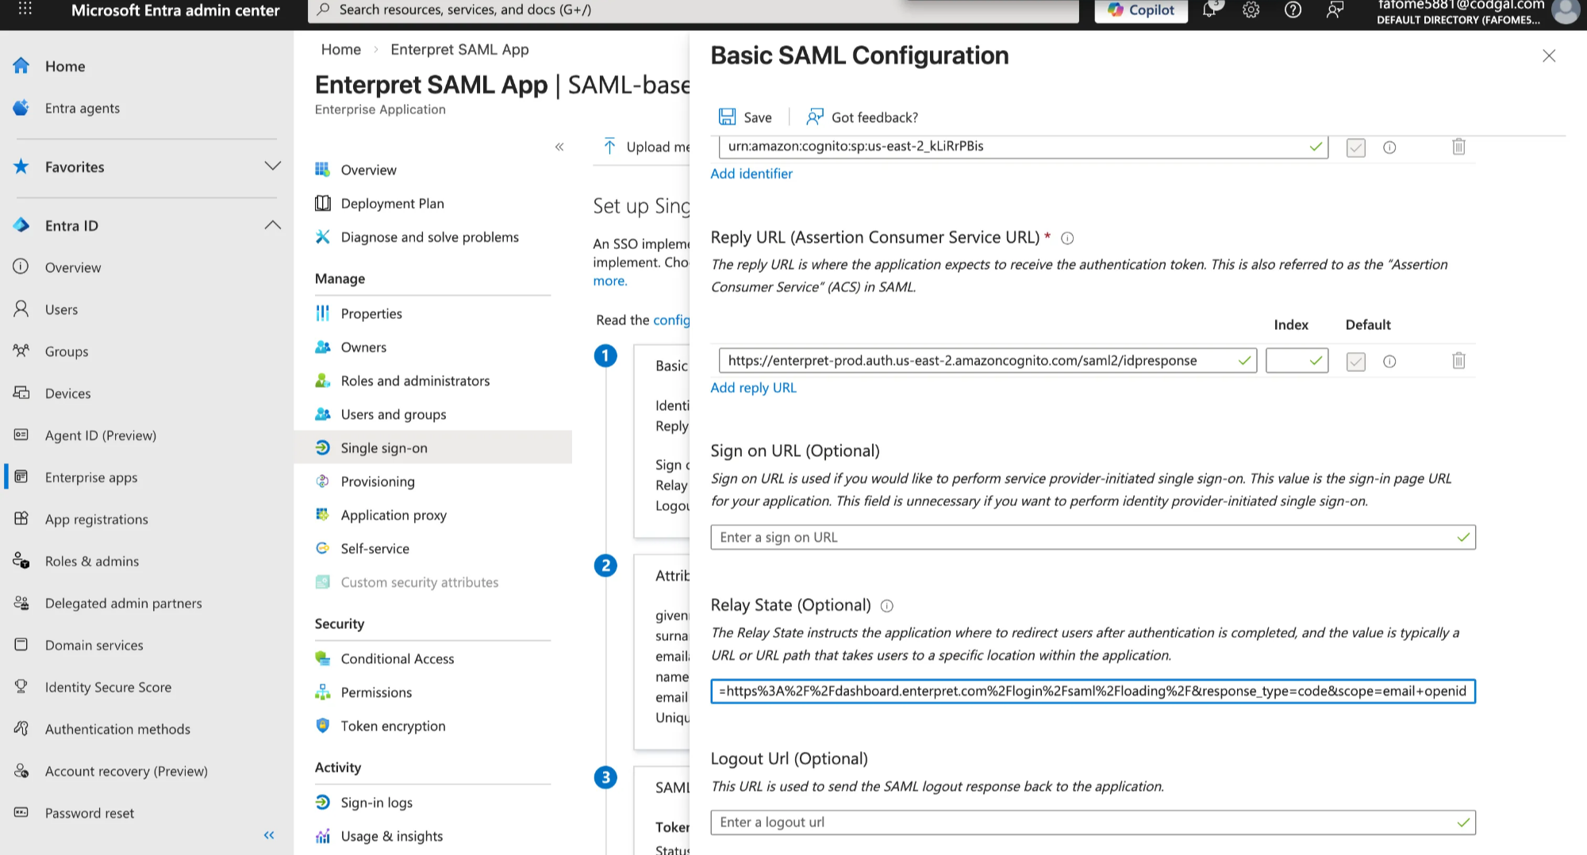Open the app launcher waffle icon
Image resolution: width=1587 pixels, height=855 pixels.
click(x=25, y=10)
